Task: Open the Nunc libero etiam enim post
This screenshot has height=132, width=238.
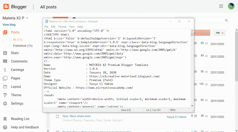Action: [x=76, y=116]
